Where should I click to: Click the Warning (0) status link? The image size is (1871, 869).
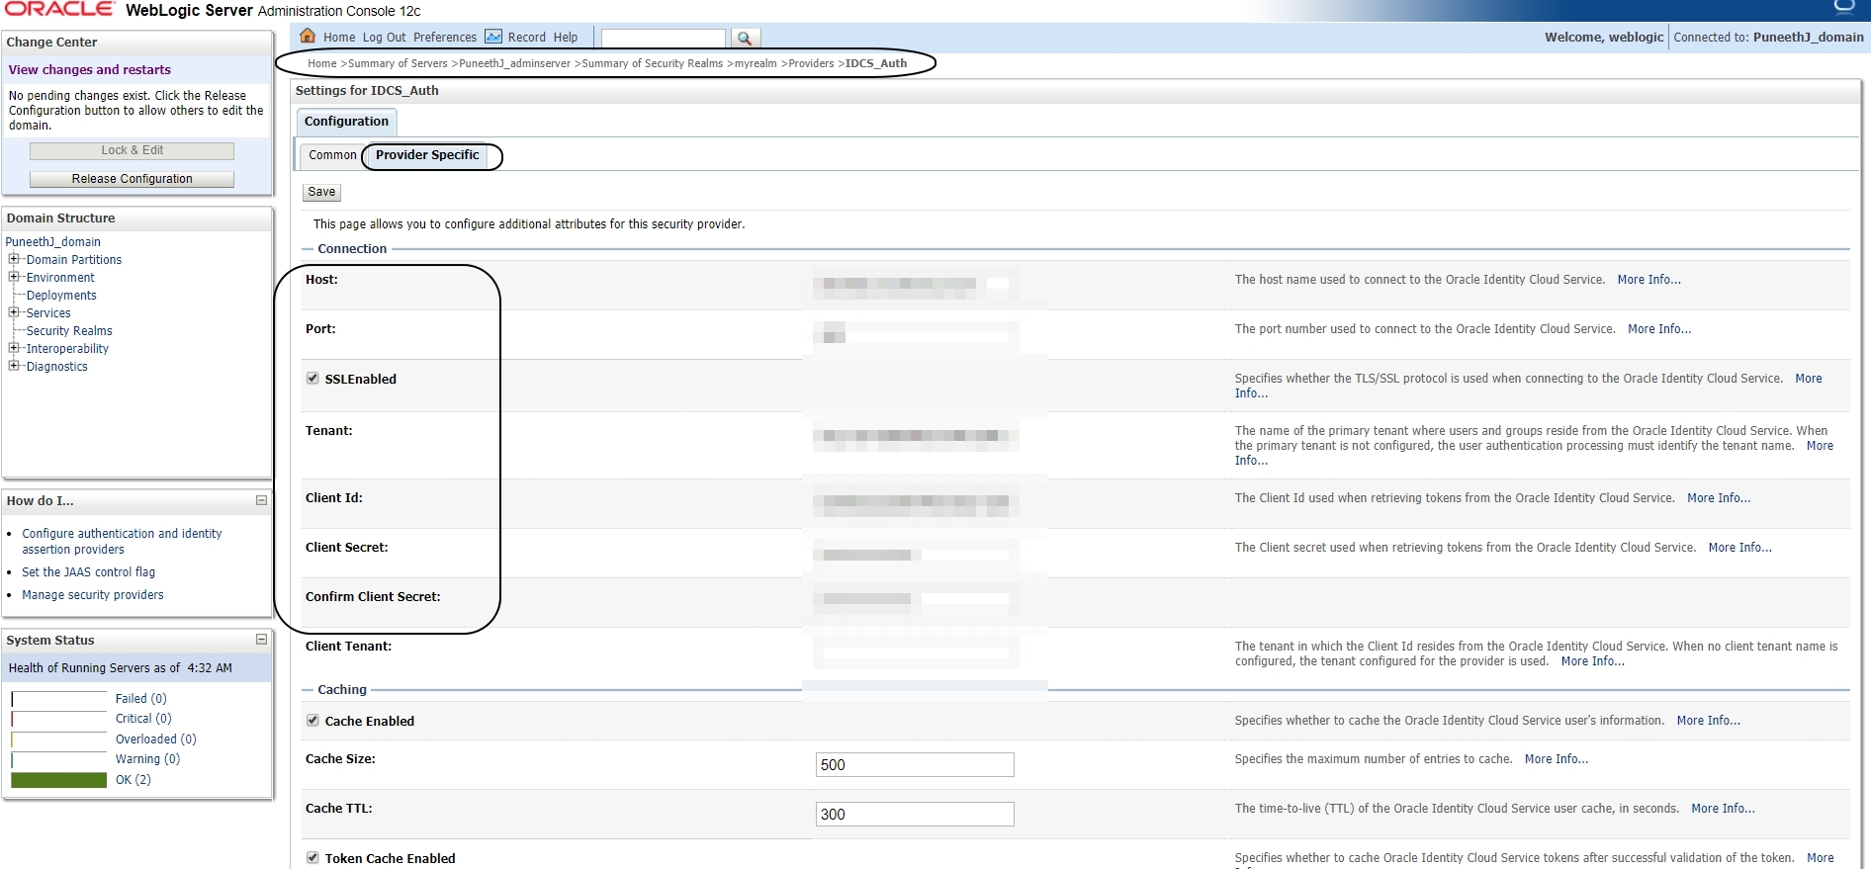click(147, 759)
